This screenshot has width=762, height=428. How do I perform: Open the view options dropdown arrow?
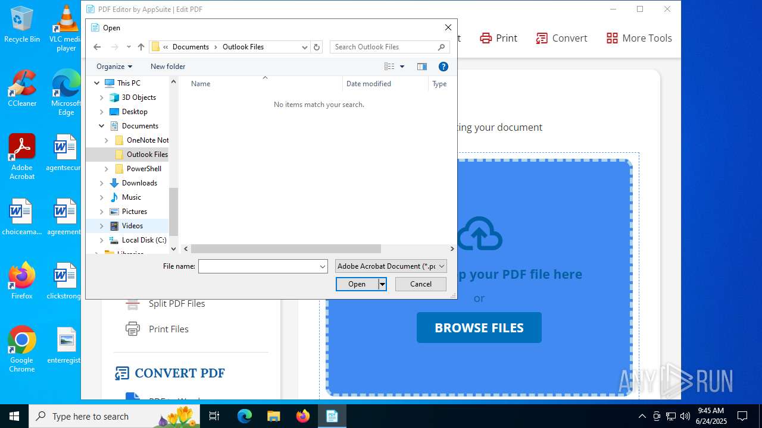tap(402, 67)
